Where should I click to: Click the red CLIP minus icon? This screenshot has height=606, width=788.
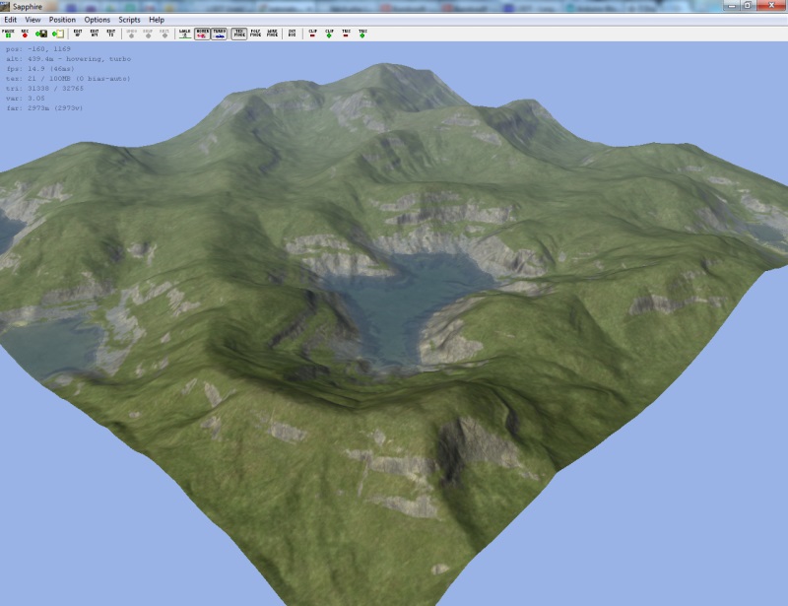coord(312,33)
